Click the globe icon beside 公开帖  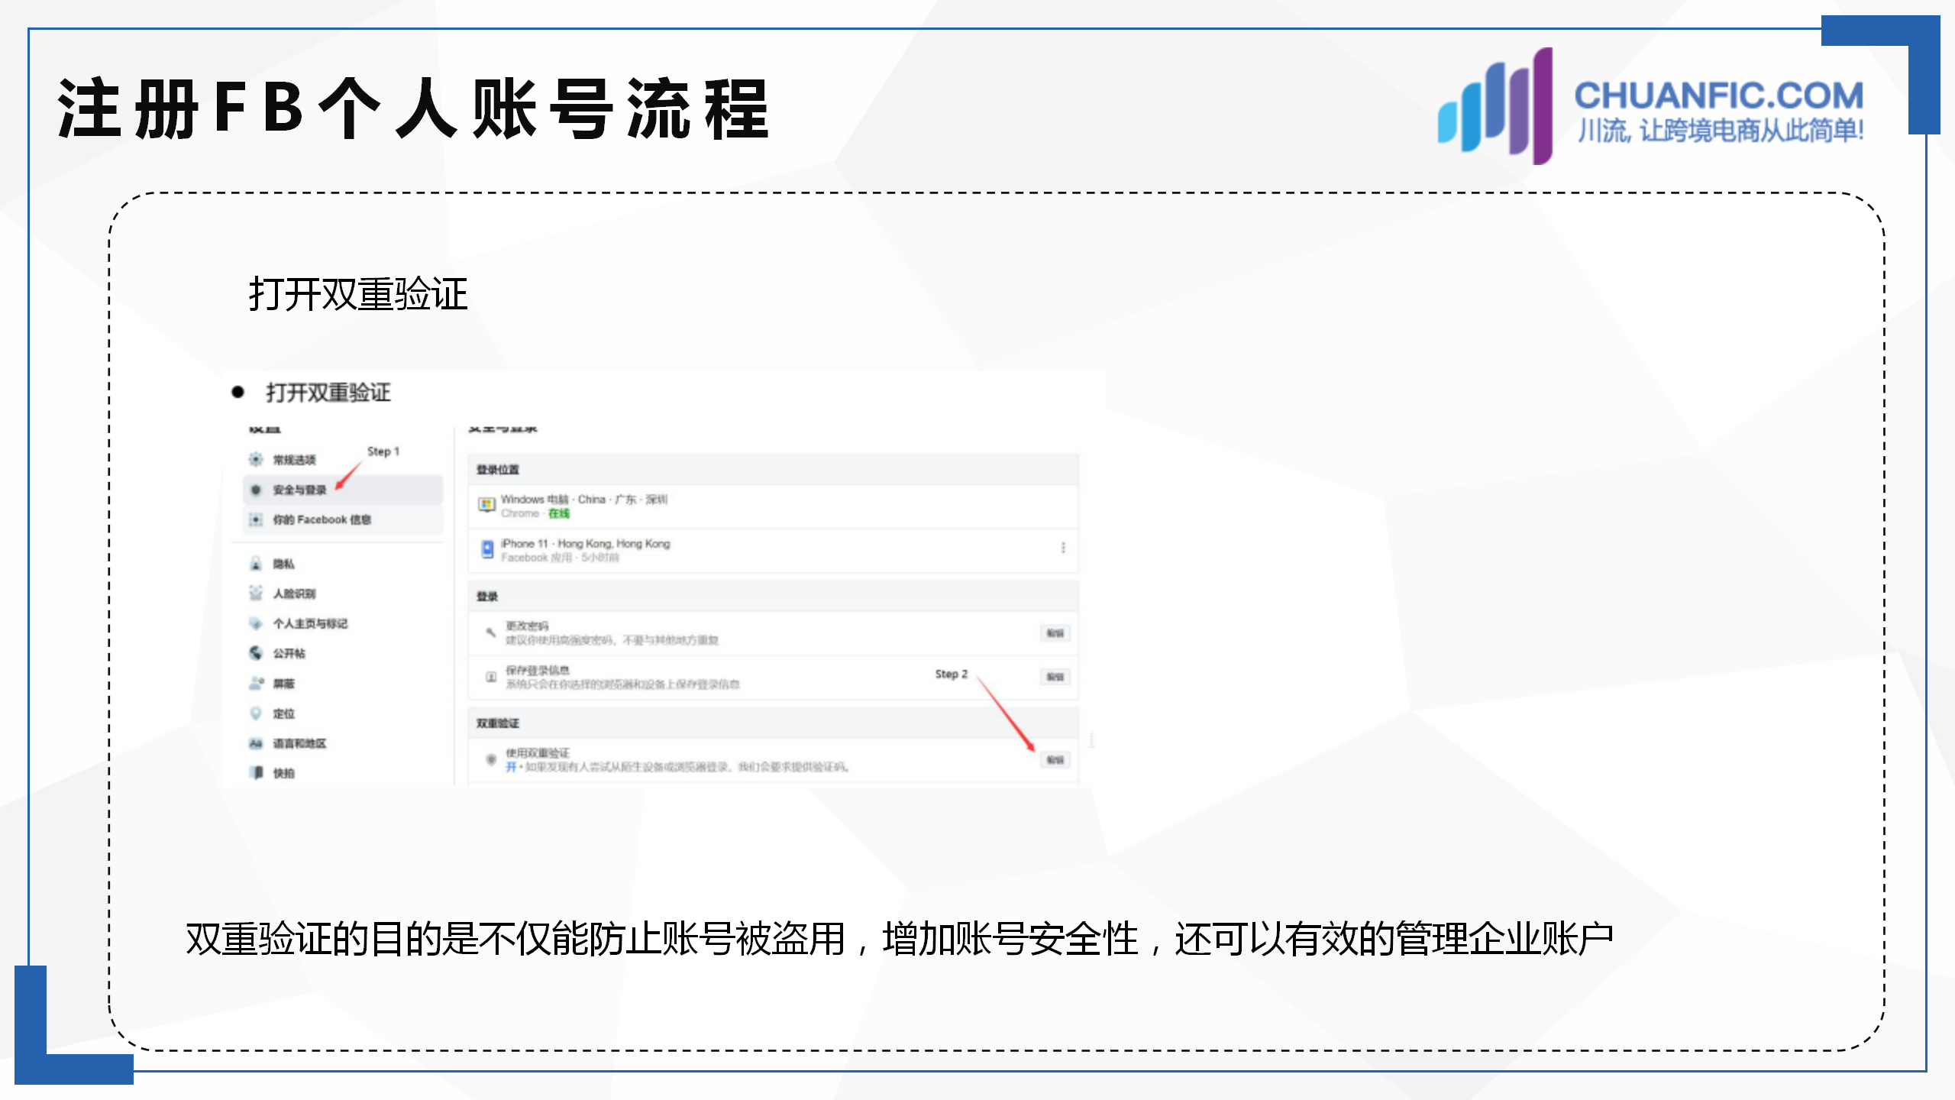coord(256,653)
